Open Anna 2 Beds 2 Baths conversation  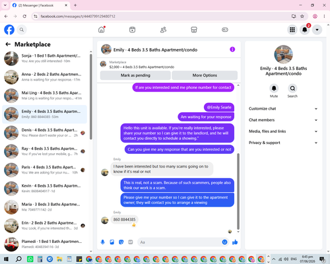click(x=44, y=77)
